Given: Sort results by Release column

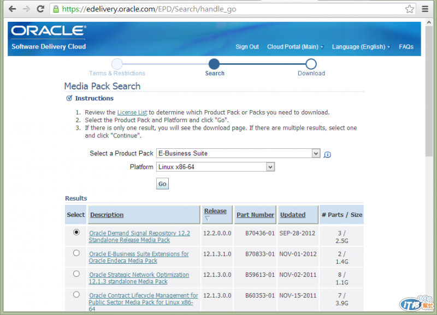Looking at the screenshot, I should [215, 211].
